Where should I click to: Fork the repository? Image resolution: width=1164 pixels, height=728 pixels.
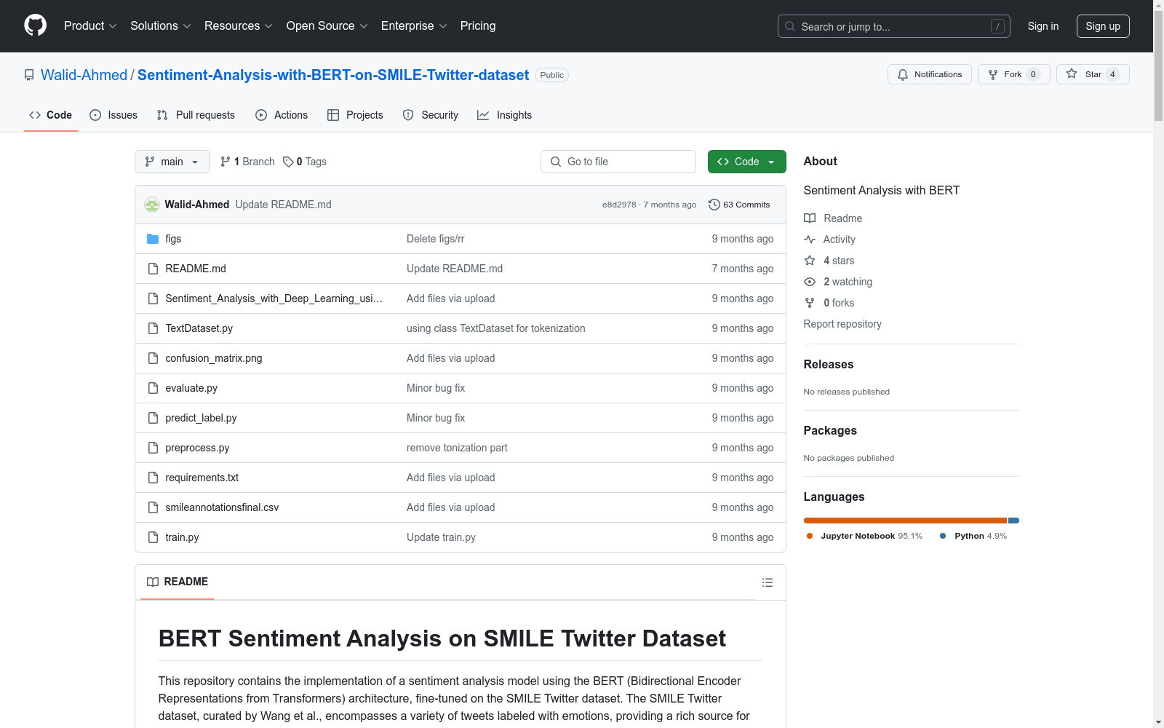[x=1013, y=74]
